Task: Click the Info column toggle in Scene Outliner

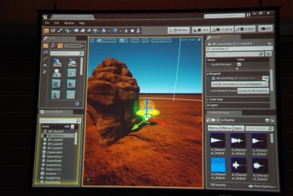Action: [x=72, y=126]
